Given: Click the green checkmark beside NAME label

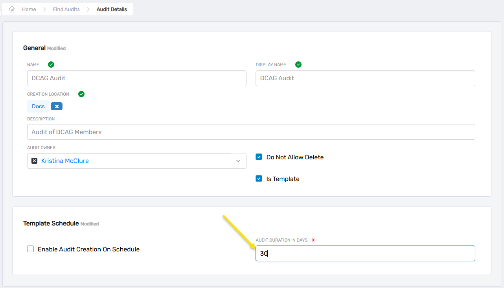Looking at the screenshot, I should click(x=51, y=65).
